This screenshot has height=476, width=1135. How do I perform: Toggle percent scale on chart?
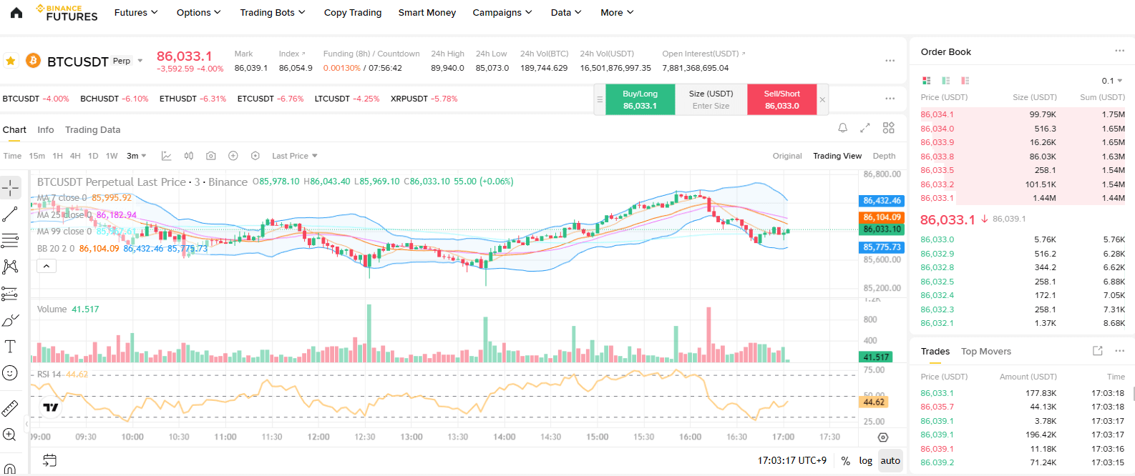tap(846, 461)
